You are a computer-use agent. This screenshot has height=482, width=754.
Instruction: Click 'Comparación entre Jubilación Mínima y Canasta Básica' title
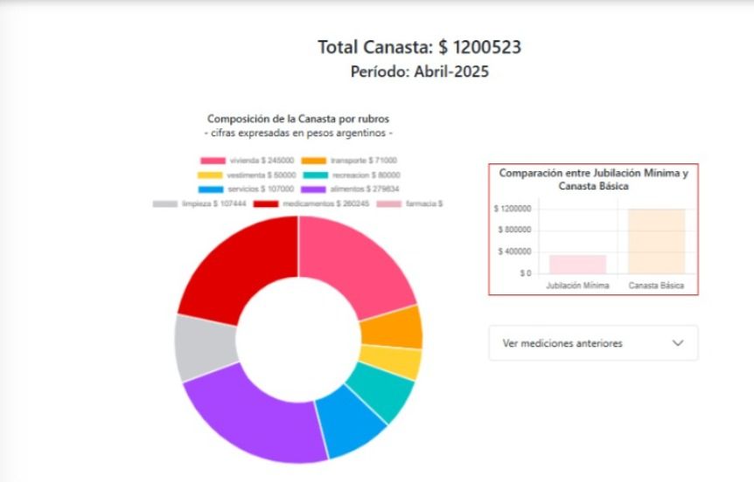tap(593, 179)
